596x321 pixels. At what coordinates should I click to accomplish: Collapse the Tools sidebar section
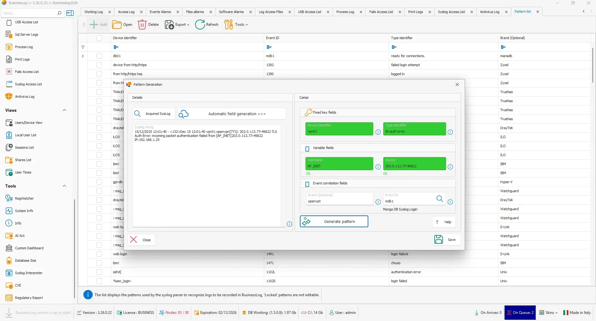(x=64, y=186)
